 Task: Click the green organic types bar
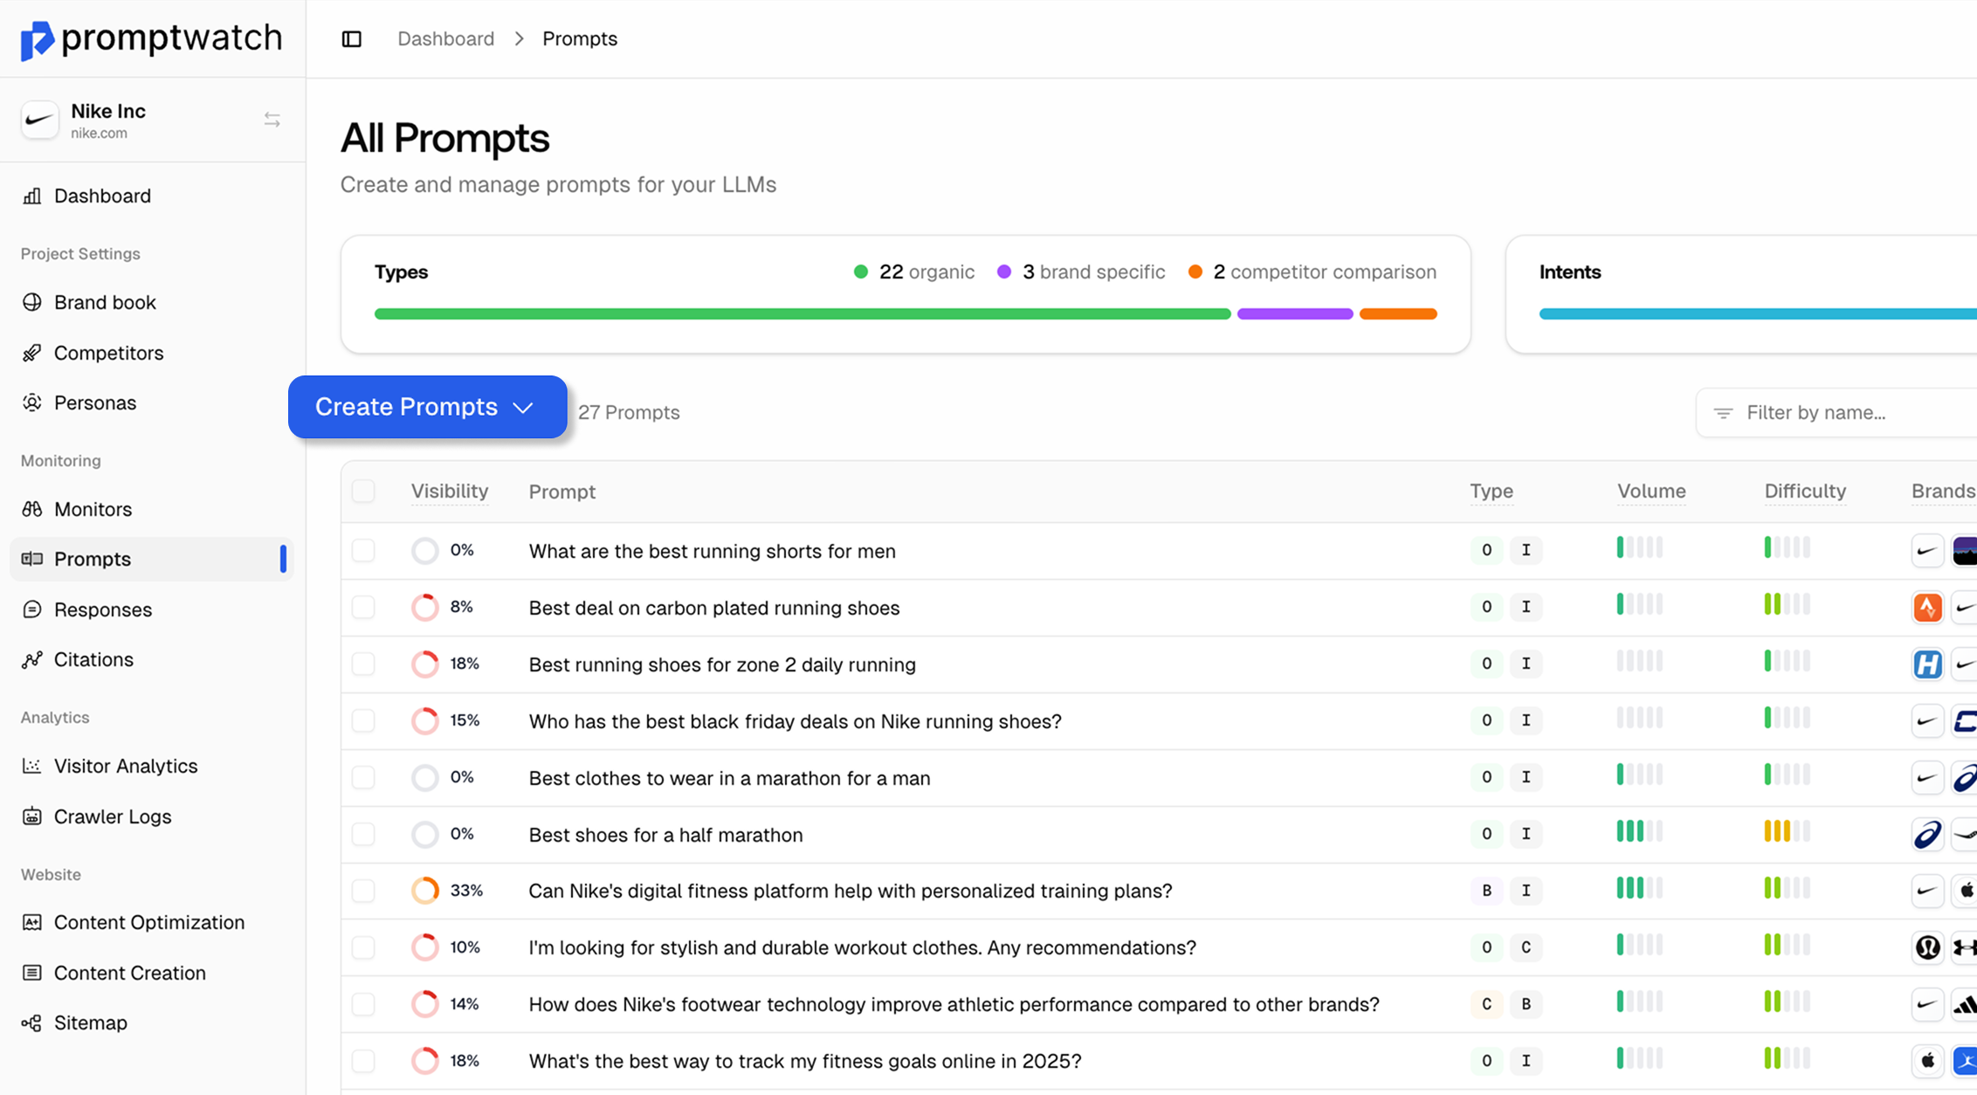click(x=802, y=313)
